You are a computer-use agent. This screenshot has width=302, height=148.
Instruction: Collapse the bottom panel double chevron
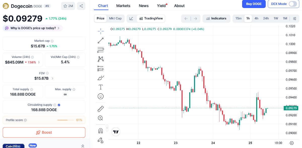pyautogui.click(x=83, y=146)
